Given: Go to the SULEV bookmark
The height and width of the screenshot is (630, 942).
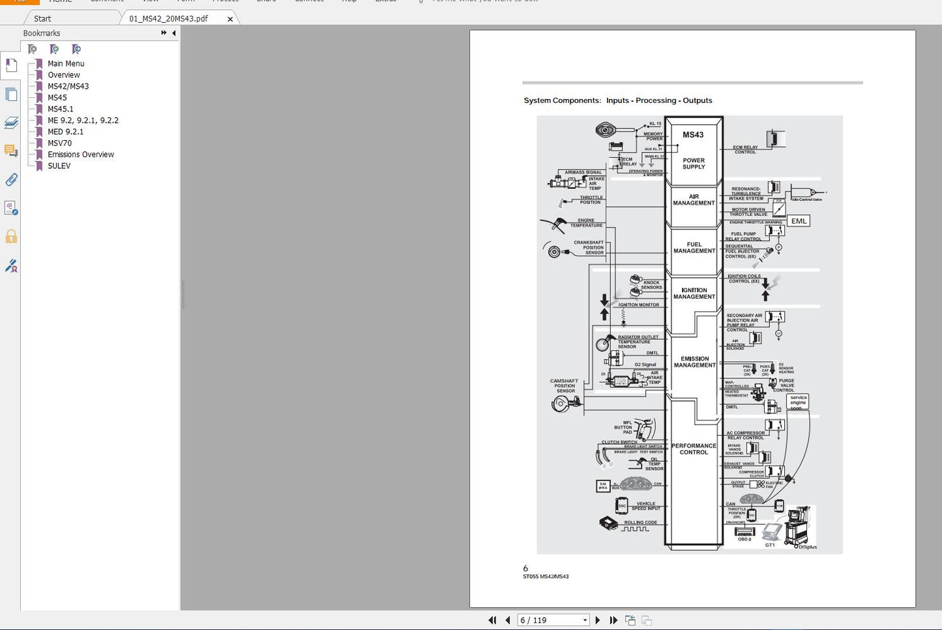Looking at the screenshot, I should coord(59,166).
